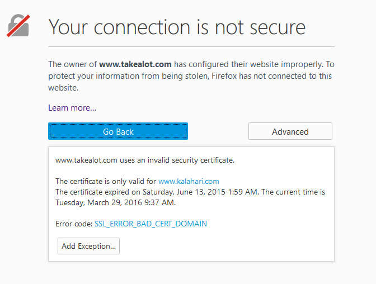Click the crossed-out padlock icon
Image resolution: width=376 pixels, height=284 pixels.
coord(18,26)
